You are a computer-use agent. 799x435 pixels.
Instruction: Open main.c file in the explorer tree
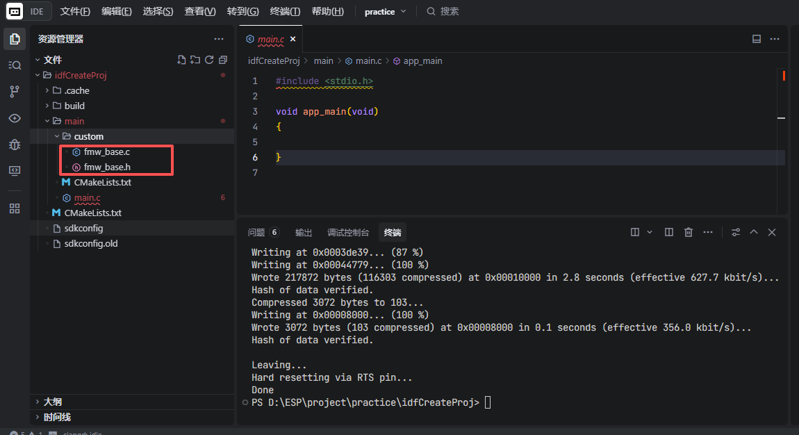[x=87, y=197]
